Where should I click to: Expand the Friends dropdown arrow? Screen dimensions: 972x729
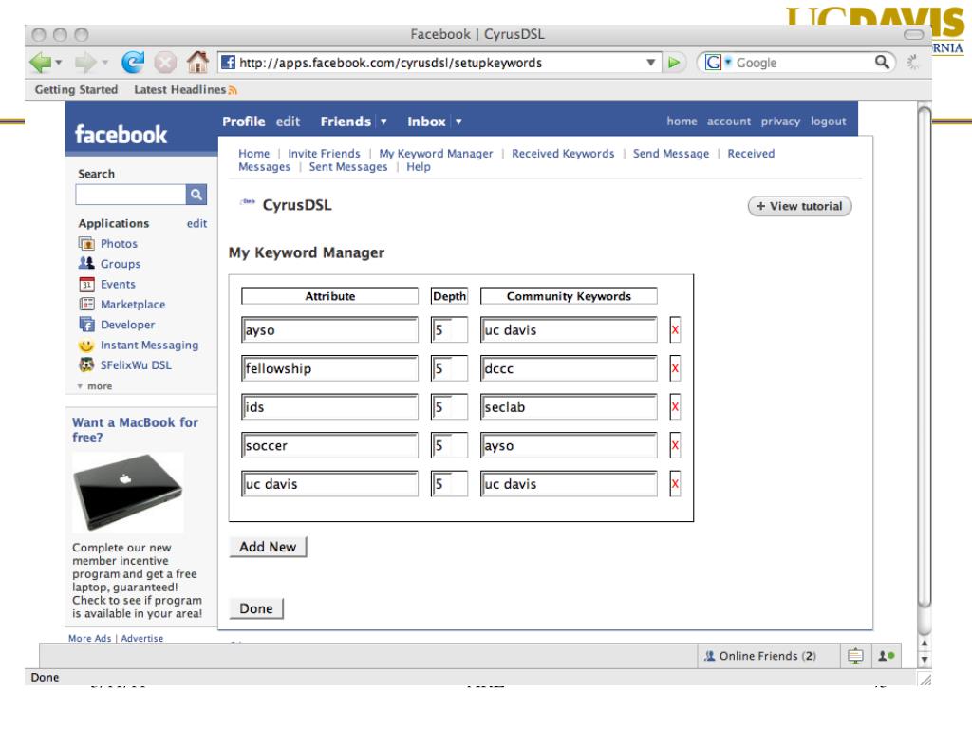click(383, 122)
